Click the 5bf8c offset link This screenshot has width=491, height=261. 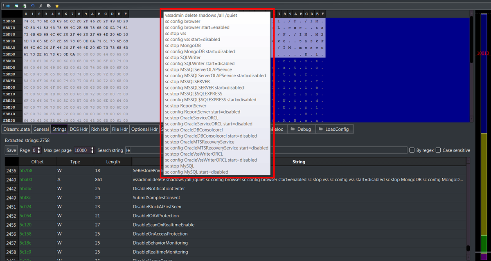[x=26, y=198]
